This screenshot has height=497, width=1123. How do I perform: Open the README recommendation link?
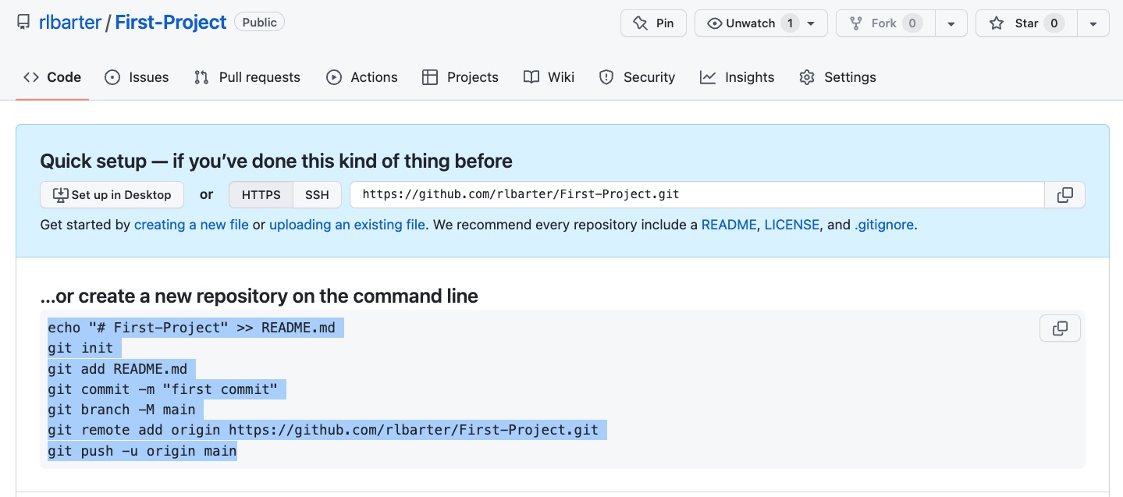(x=728, y=225)
